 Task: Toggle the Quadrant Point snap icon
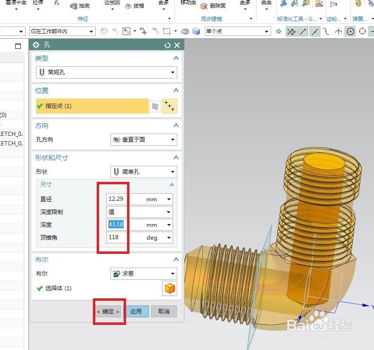coord(362,31)
